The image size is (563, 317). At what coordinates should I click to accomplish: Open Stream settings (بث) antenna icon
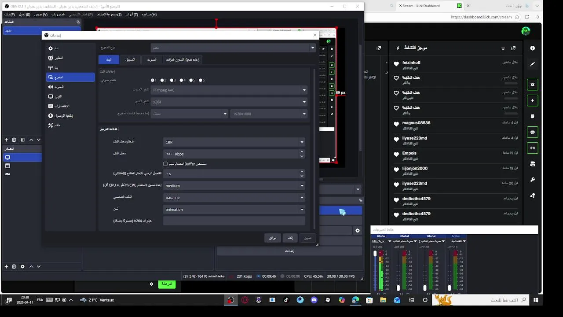point(51,68)
